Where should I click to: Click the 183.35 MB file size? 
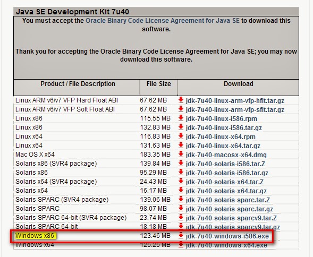pyautogui.click(x=155, y=154)
